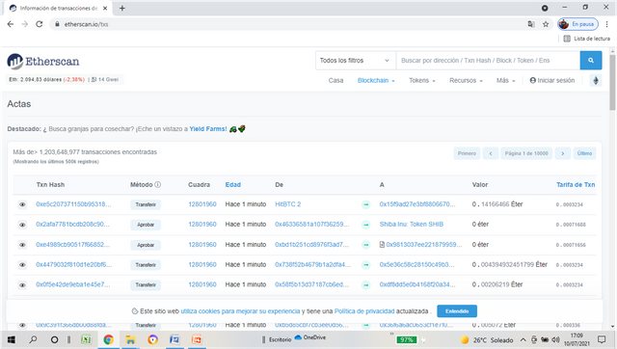This screenshot has width=617, height=349.
Task: Close the Etherscan browser tab
Action: point(105,9)
